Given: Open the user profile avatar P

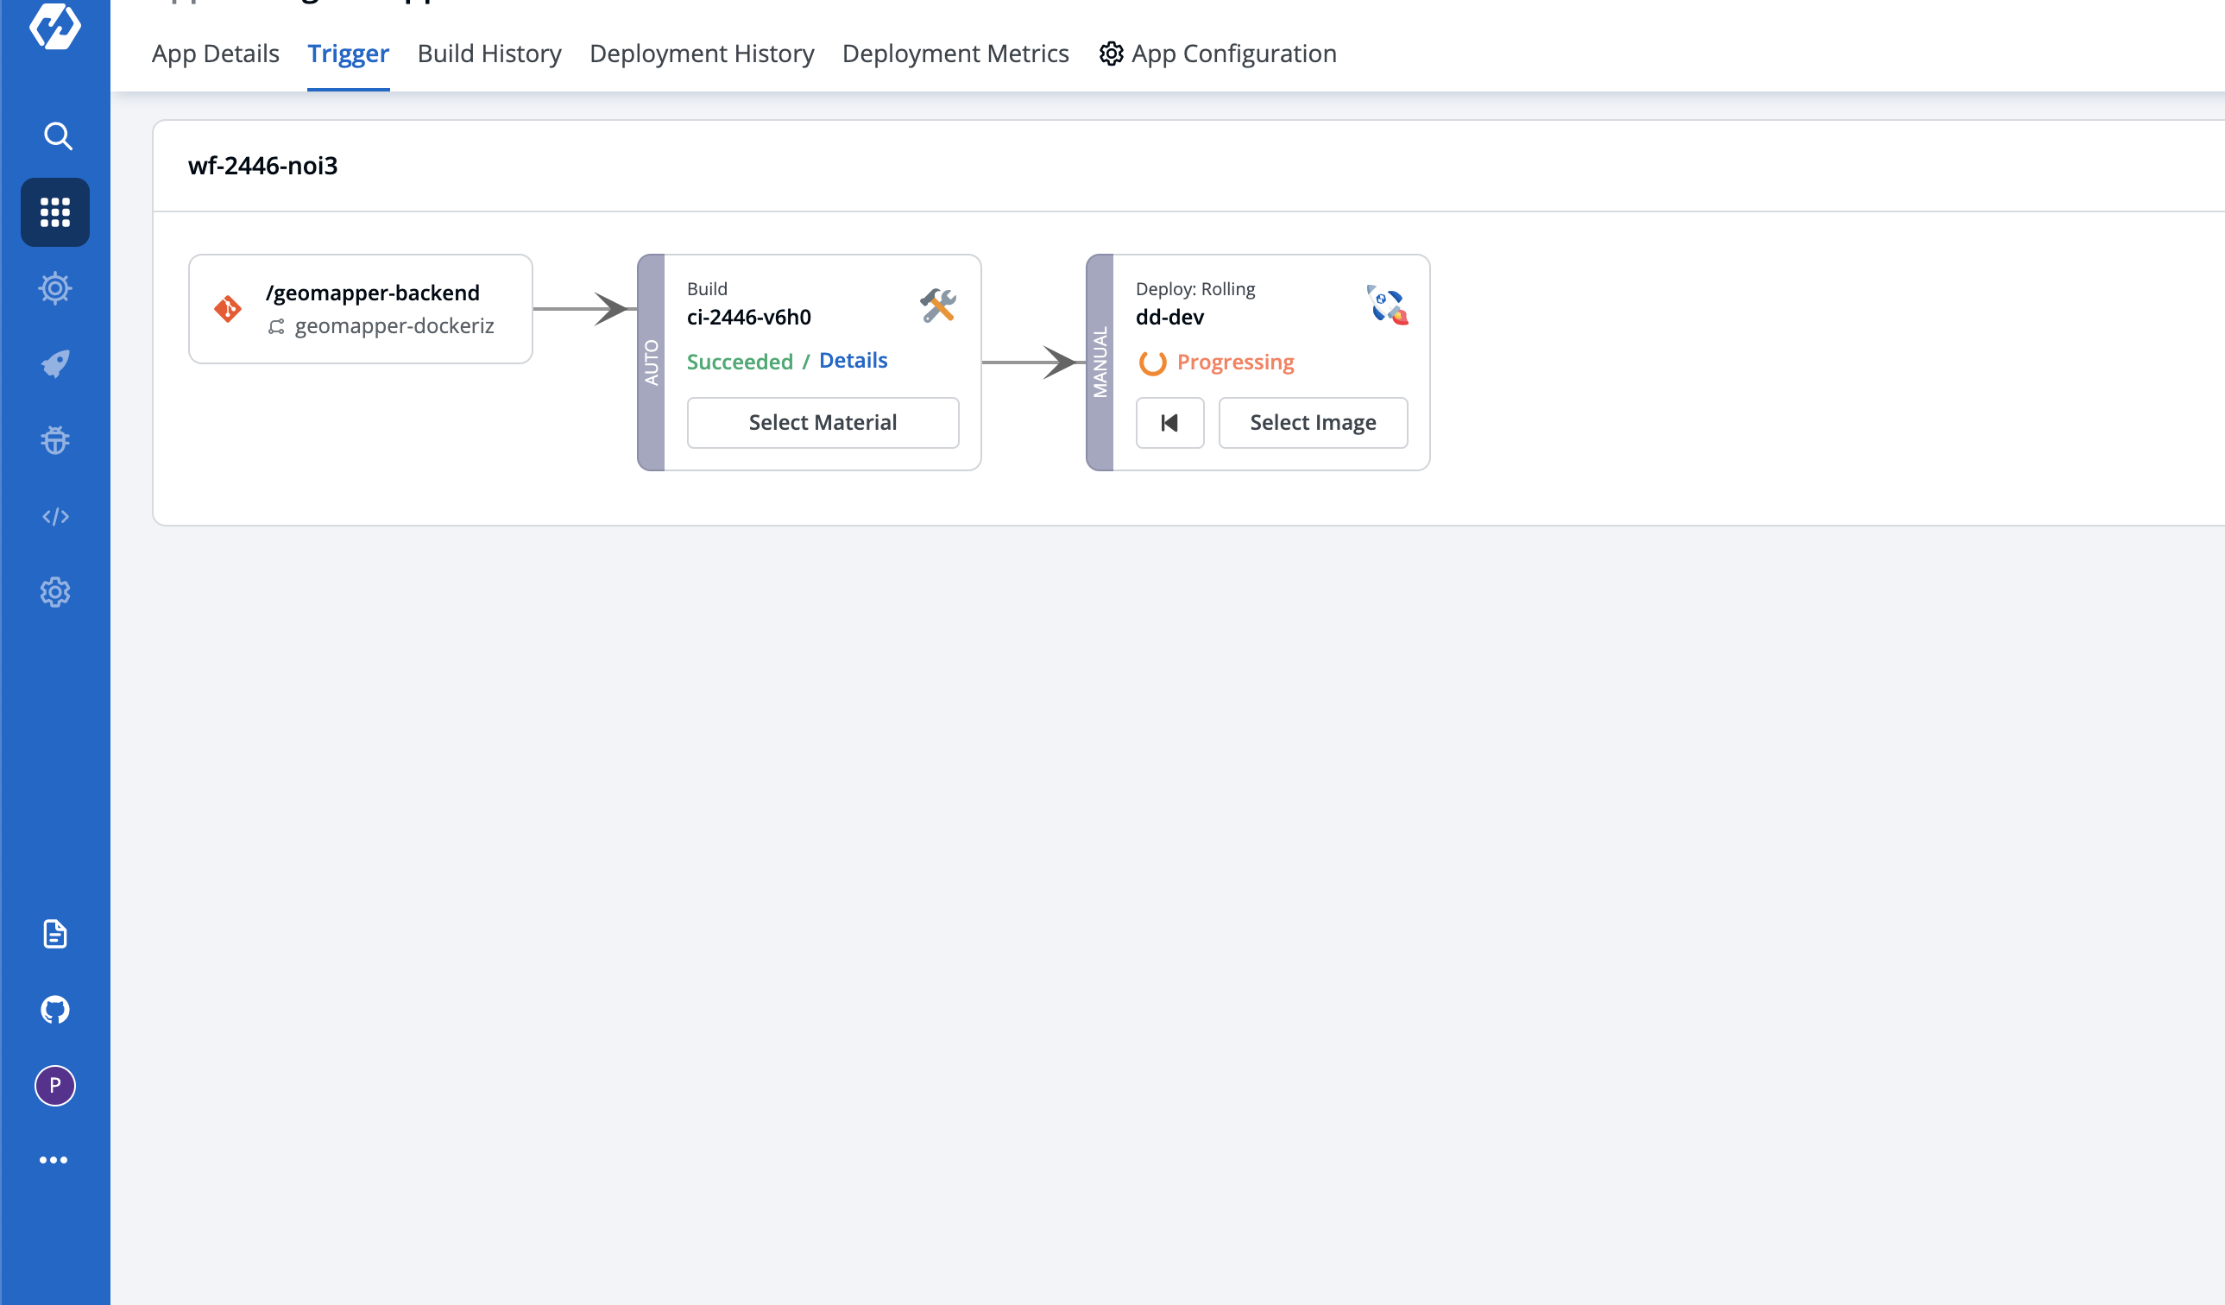Looking at the screenshot, I should (x=54, y=1085).
